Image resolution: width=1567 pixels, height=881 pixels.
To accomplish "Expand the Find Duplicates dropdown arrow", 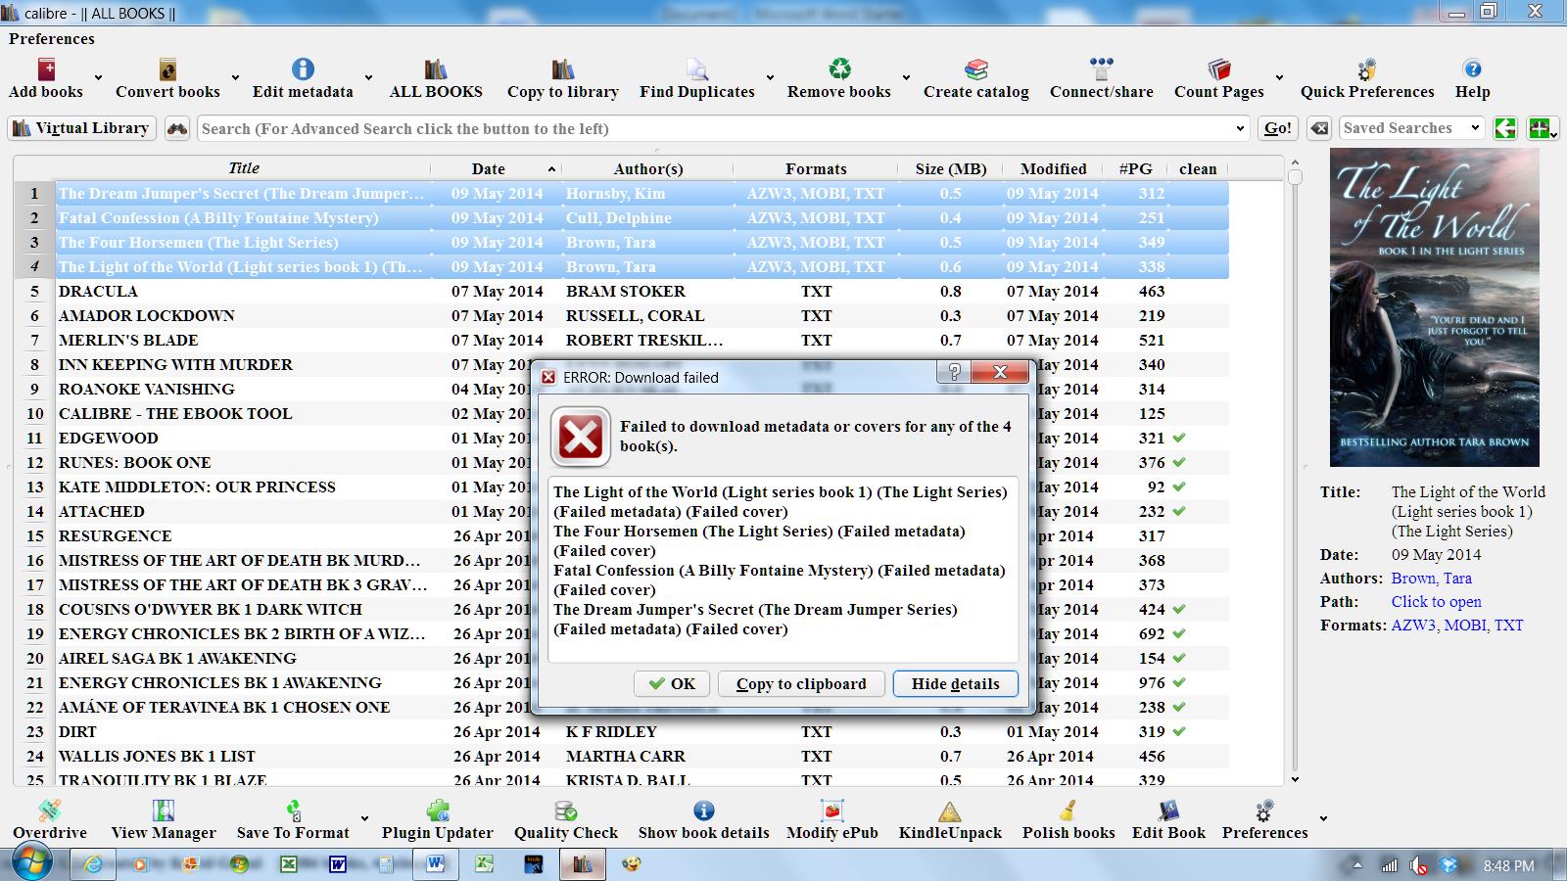I will click(x=770, y=77).
